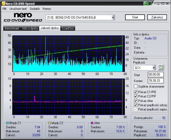The width and height of the screenshot is (171, 140).
Task: Maximize the Nero CD-DVD Speed window
Action: [163, 4]
